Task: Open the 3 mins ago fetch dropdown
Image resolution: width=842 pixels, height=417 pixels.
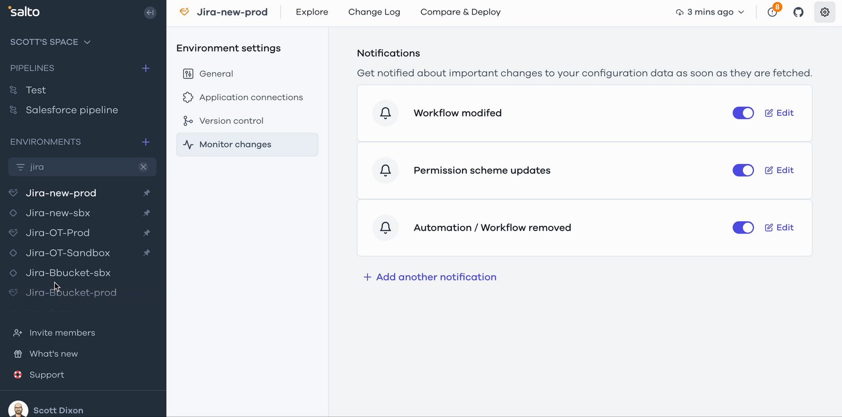Action: (x=710, y=12)
